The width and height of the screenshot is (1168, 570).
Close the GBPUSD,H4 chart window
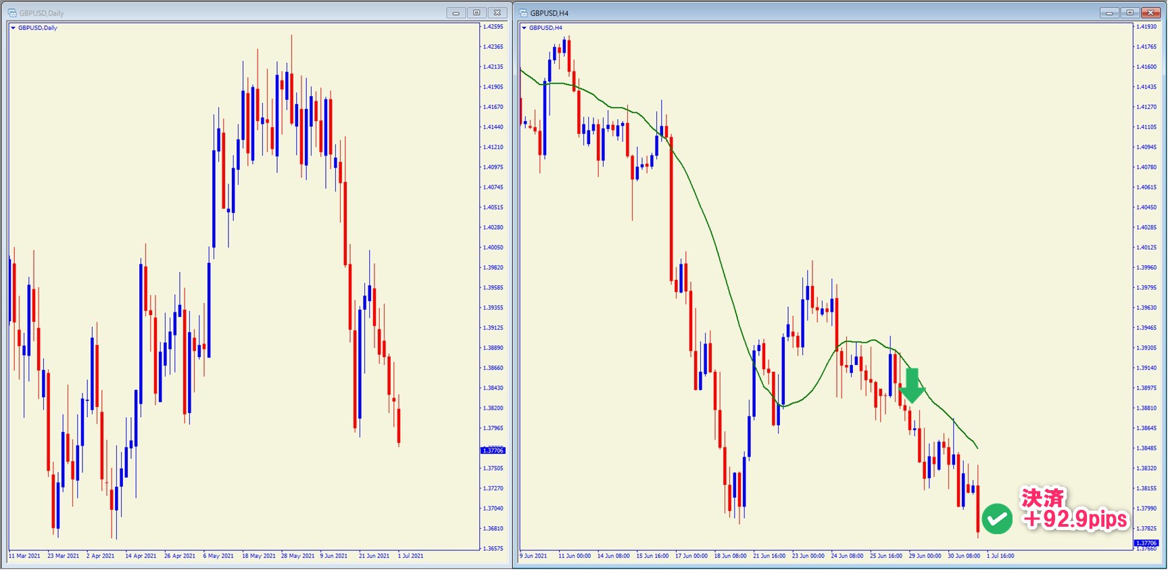[x=1150, y=13]
